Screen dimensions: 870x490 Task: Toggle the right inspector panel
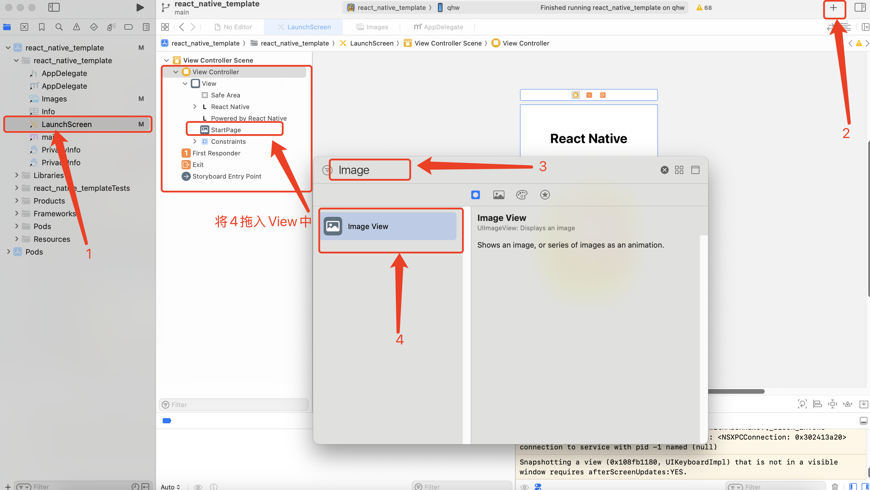pos(860,7)
